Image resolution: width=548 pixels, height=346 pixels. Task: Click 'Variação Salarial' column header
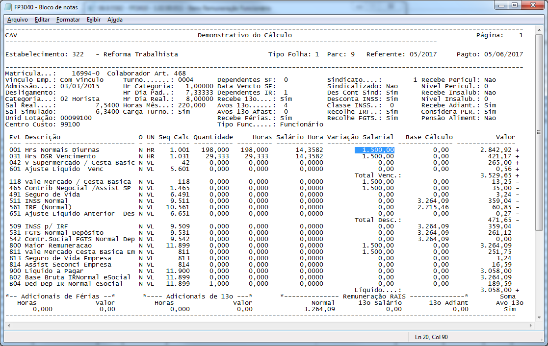360,137
